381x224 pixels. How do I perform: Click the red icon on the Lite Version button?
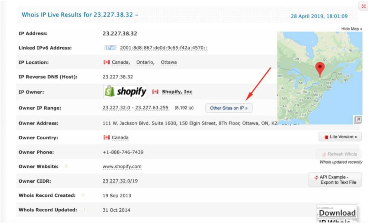click(x=326, y=137)
